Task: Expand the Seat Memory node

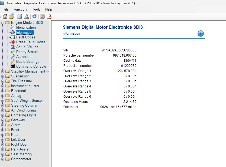Action: [x=3, y=154]
